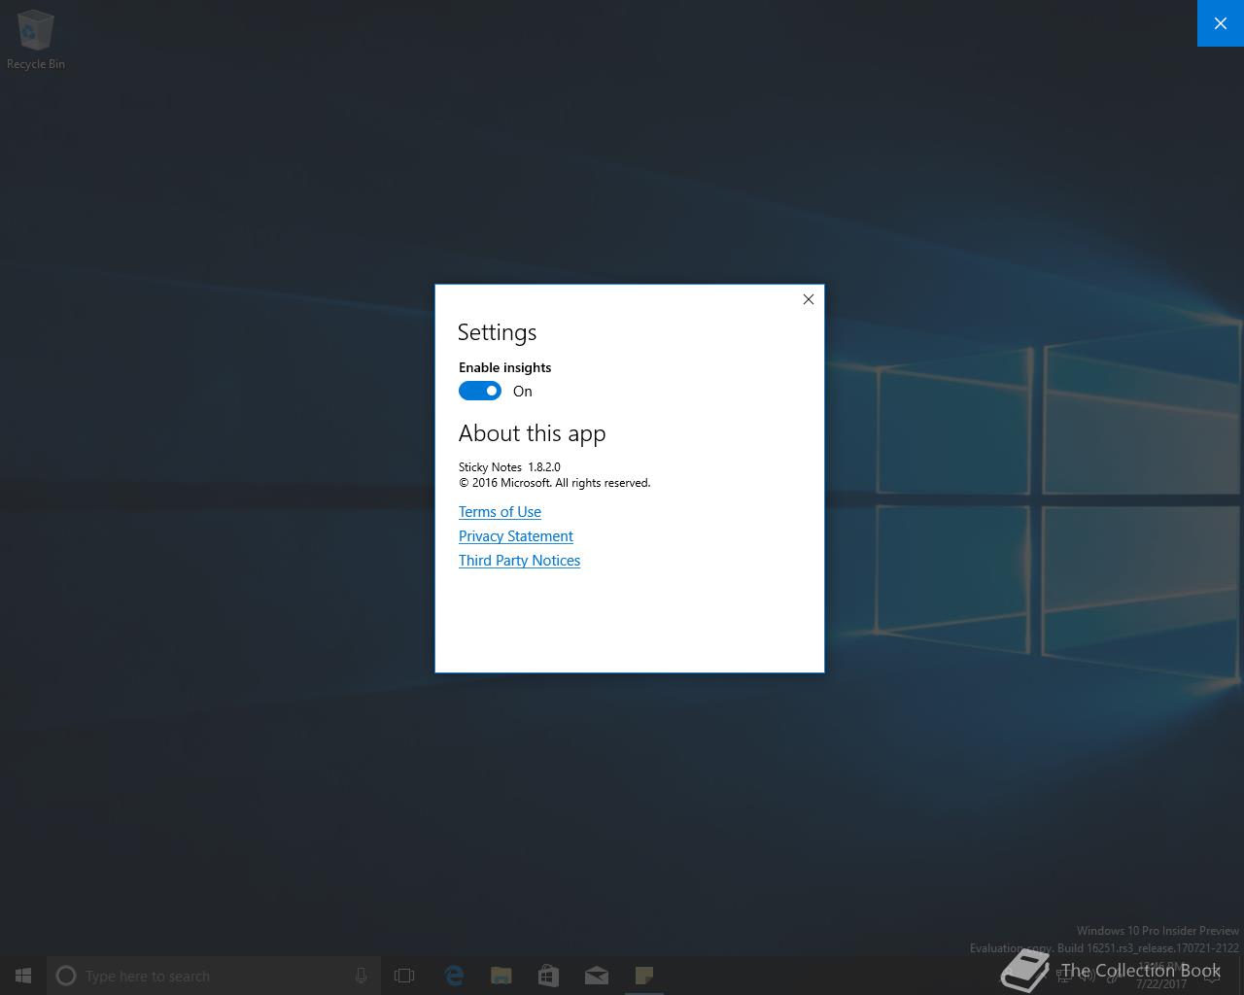Open the Recycle Bin desktop icon
Image resolution: width=1244 pixels, height=995 pixels.
(36, 40)
